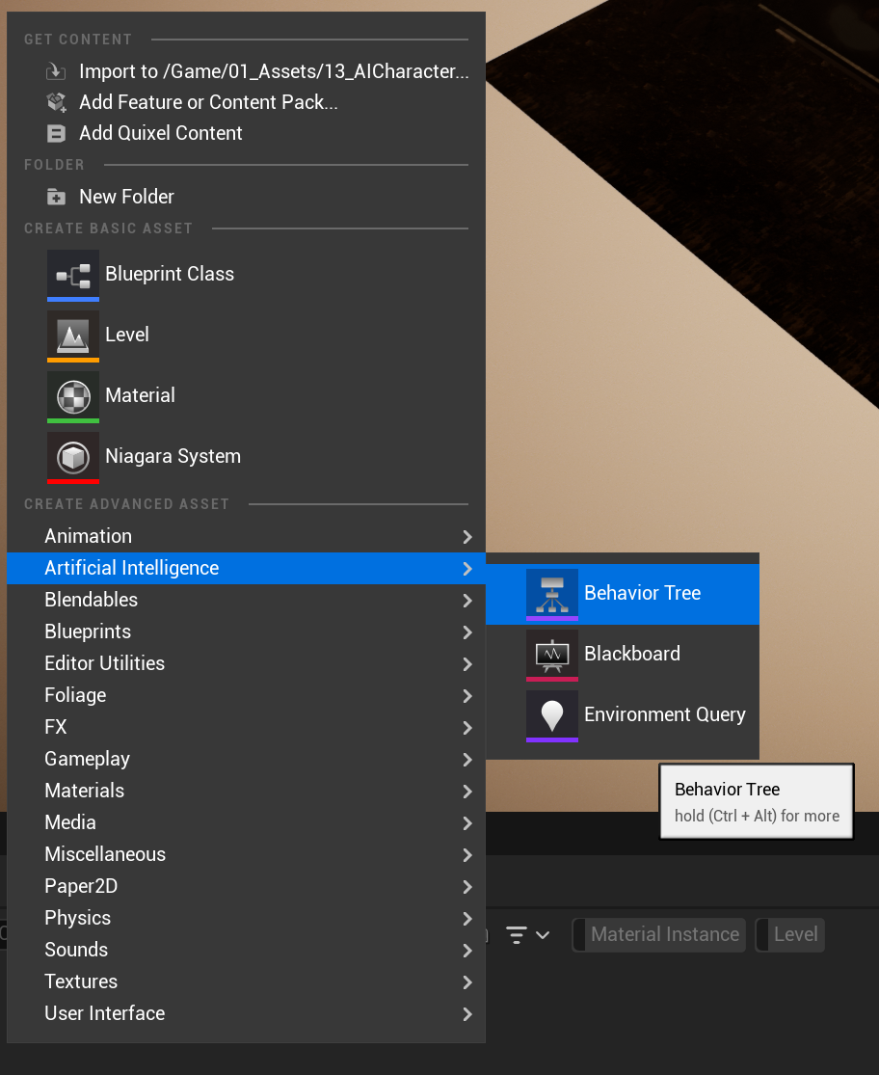The height and width of the screenshot is (1075, 879).
Task: Create an Environment Query asset
Action: pyautogui.click(x=622, y=715)
